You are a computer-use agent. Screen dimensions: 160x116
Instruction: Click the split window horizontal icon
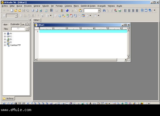coord(142,10)
